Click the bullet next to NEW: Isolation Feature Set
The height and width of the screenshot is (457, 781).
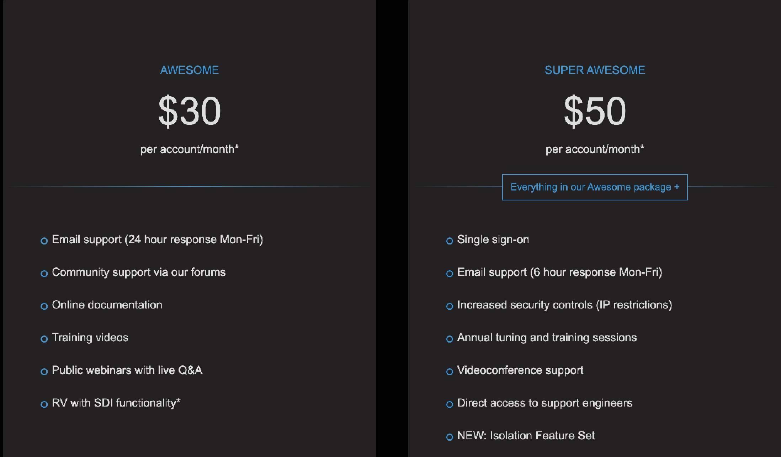pos(450,437)
